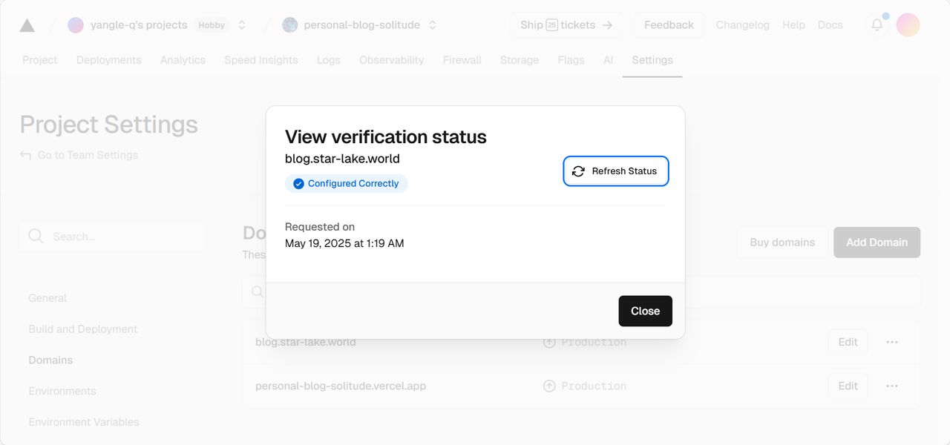950x445 pixels.
Task: Close the verification status dialog
Action: pyautogui.click(x=645, y=311)
